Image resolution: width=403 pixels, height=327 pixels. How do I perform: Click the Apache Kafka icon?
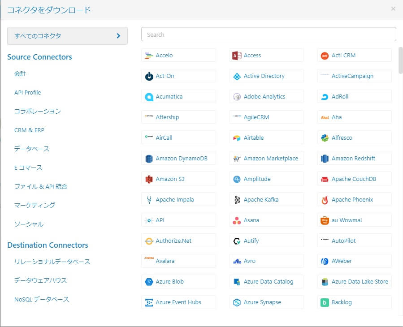point(237,200)
